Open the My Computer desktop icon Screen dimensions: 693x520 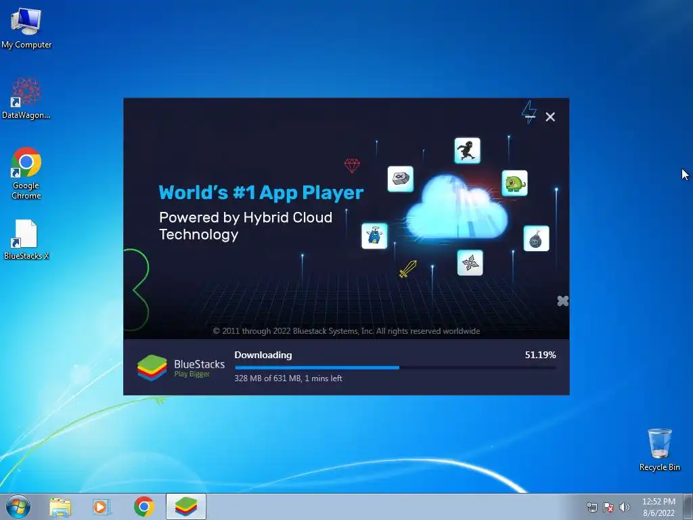[26, 28]
